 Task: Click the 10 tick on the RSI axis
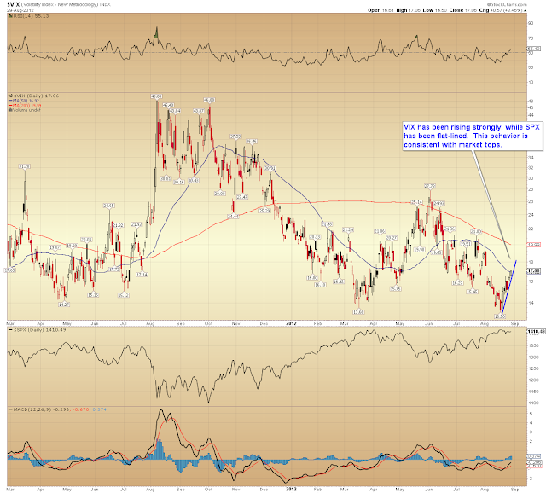point(531,82)
